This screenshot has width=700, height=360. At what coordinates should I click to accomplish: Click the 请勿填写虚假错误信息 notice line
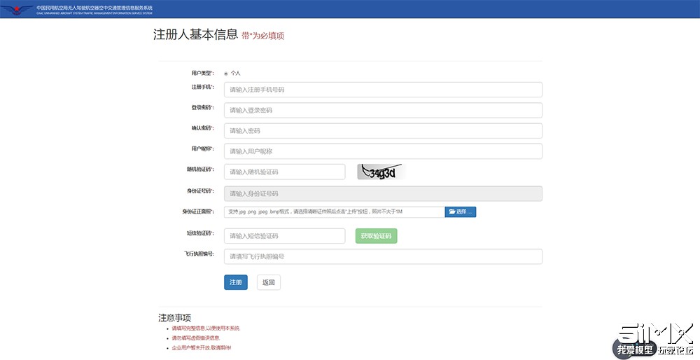(196, 338)
